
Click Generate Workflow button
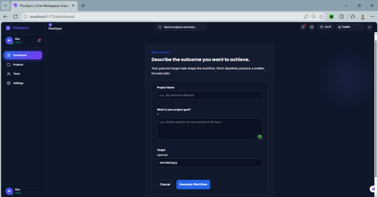(193, 184)
